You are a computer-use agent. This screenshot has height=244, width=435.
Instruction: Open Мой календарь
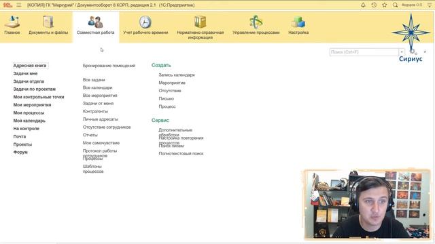tap(29, 121)
